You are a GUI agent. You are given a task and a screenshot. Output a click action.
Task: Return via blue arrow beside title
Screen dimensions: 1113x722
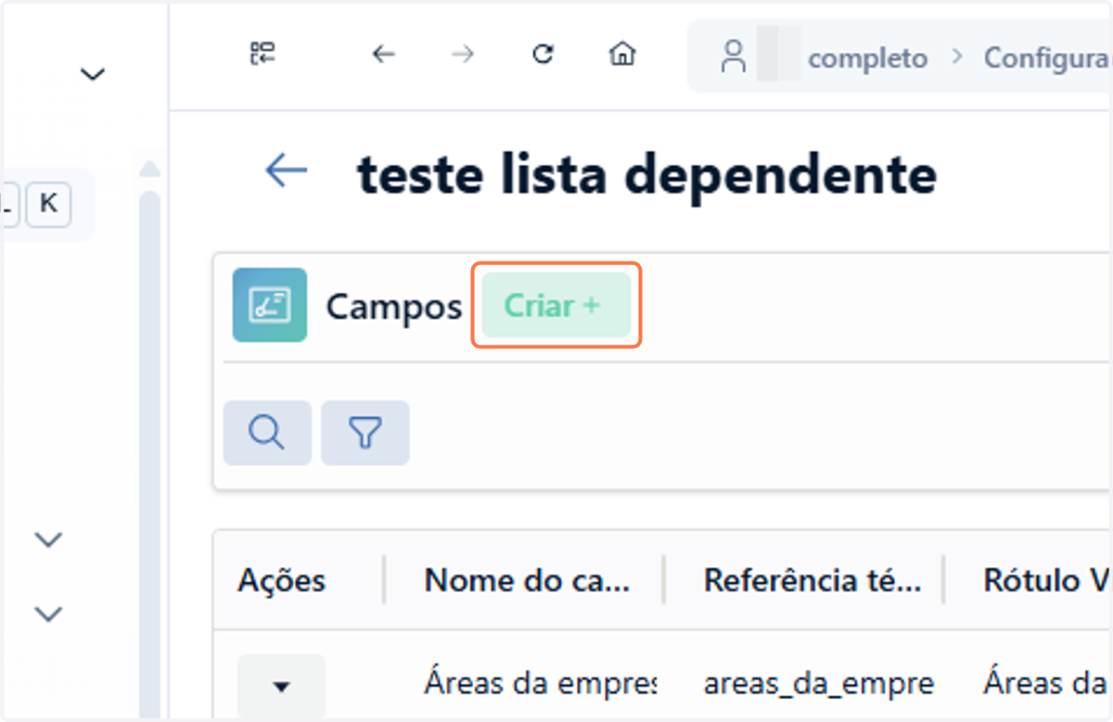pyautogui.click(x=286, y=171)
